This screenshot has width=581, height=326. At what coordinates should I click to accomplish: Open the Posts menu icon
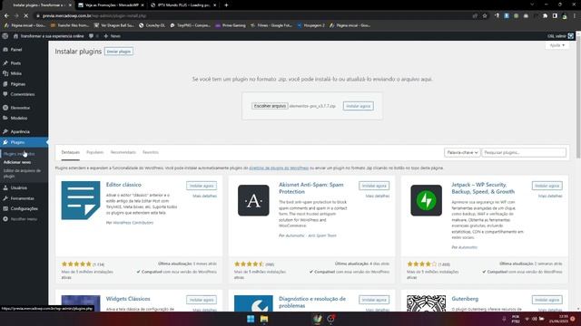tap(5, 63)
